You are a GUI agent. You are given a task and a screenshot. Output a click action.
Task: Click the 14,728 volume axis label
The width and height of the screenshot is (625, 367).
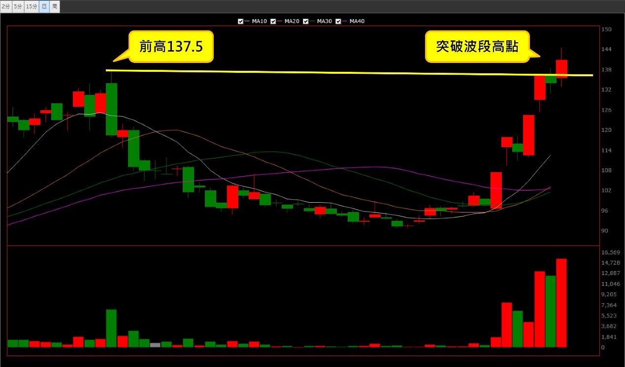pos(610,263)
